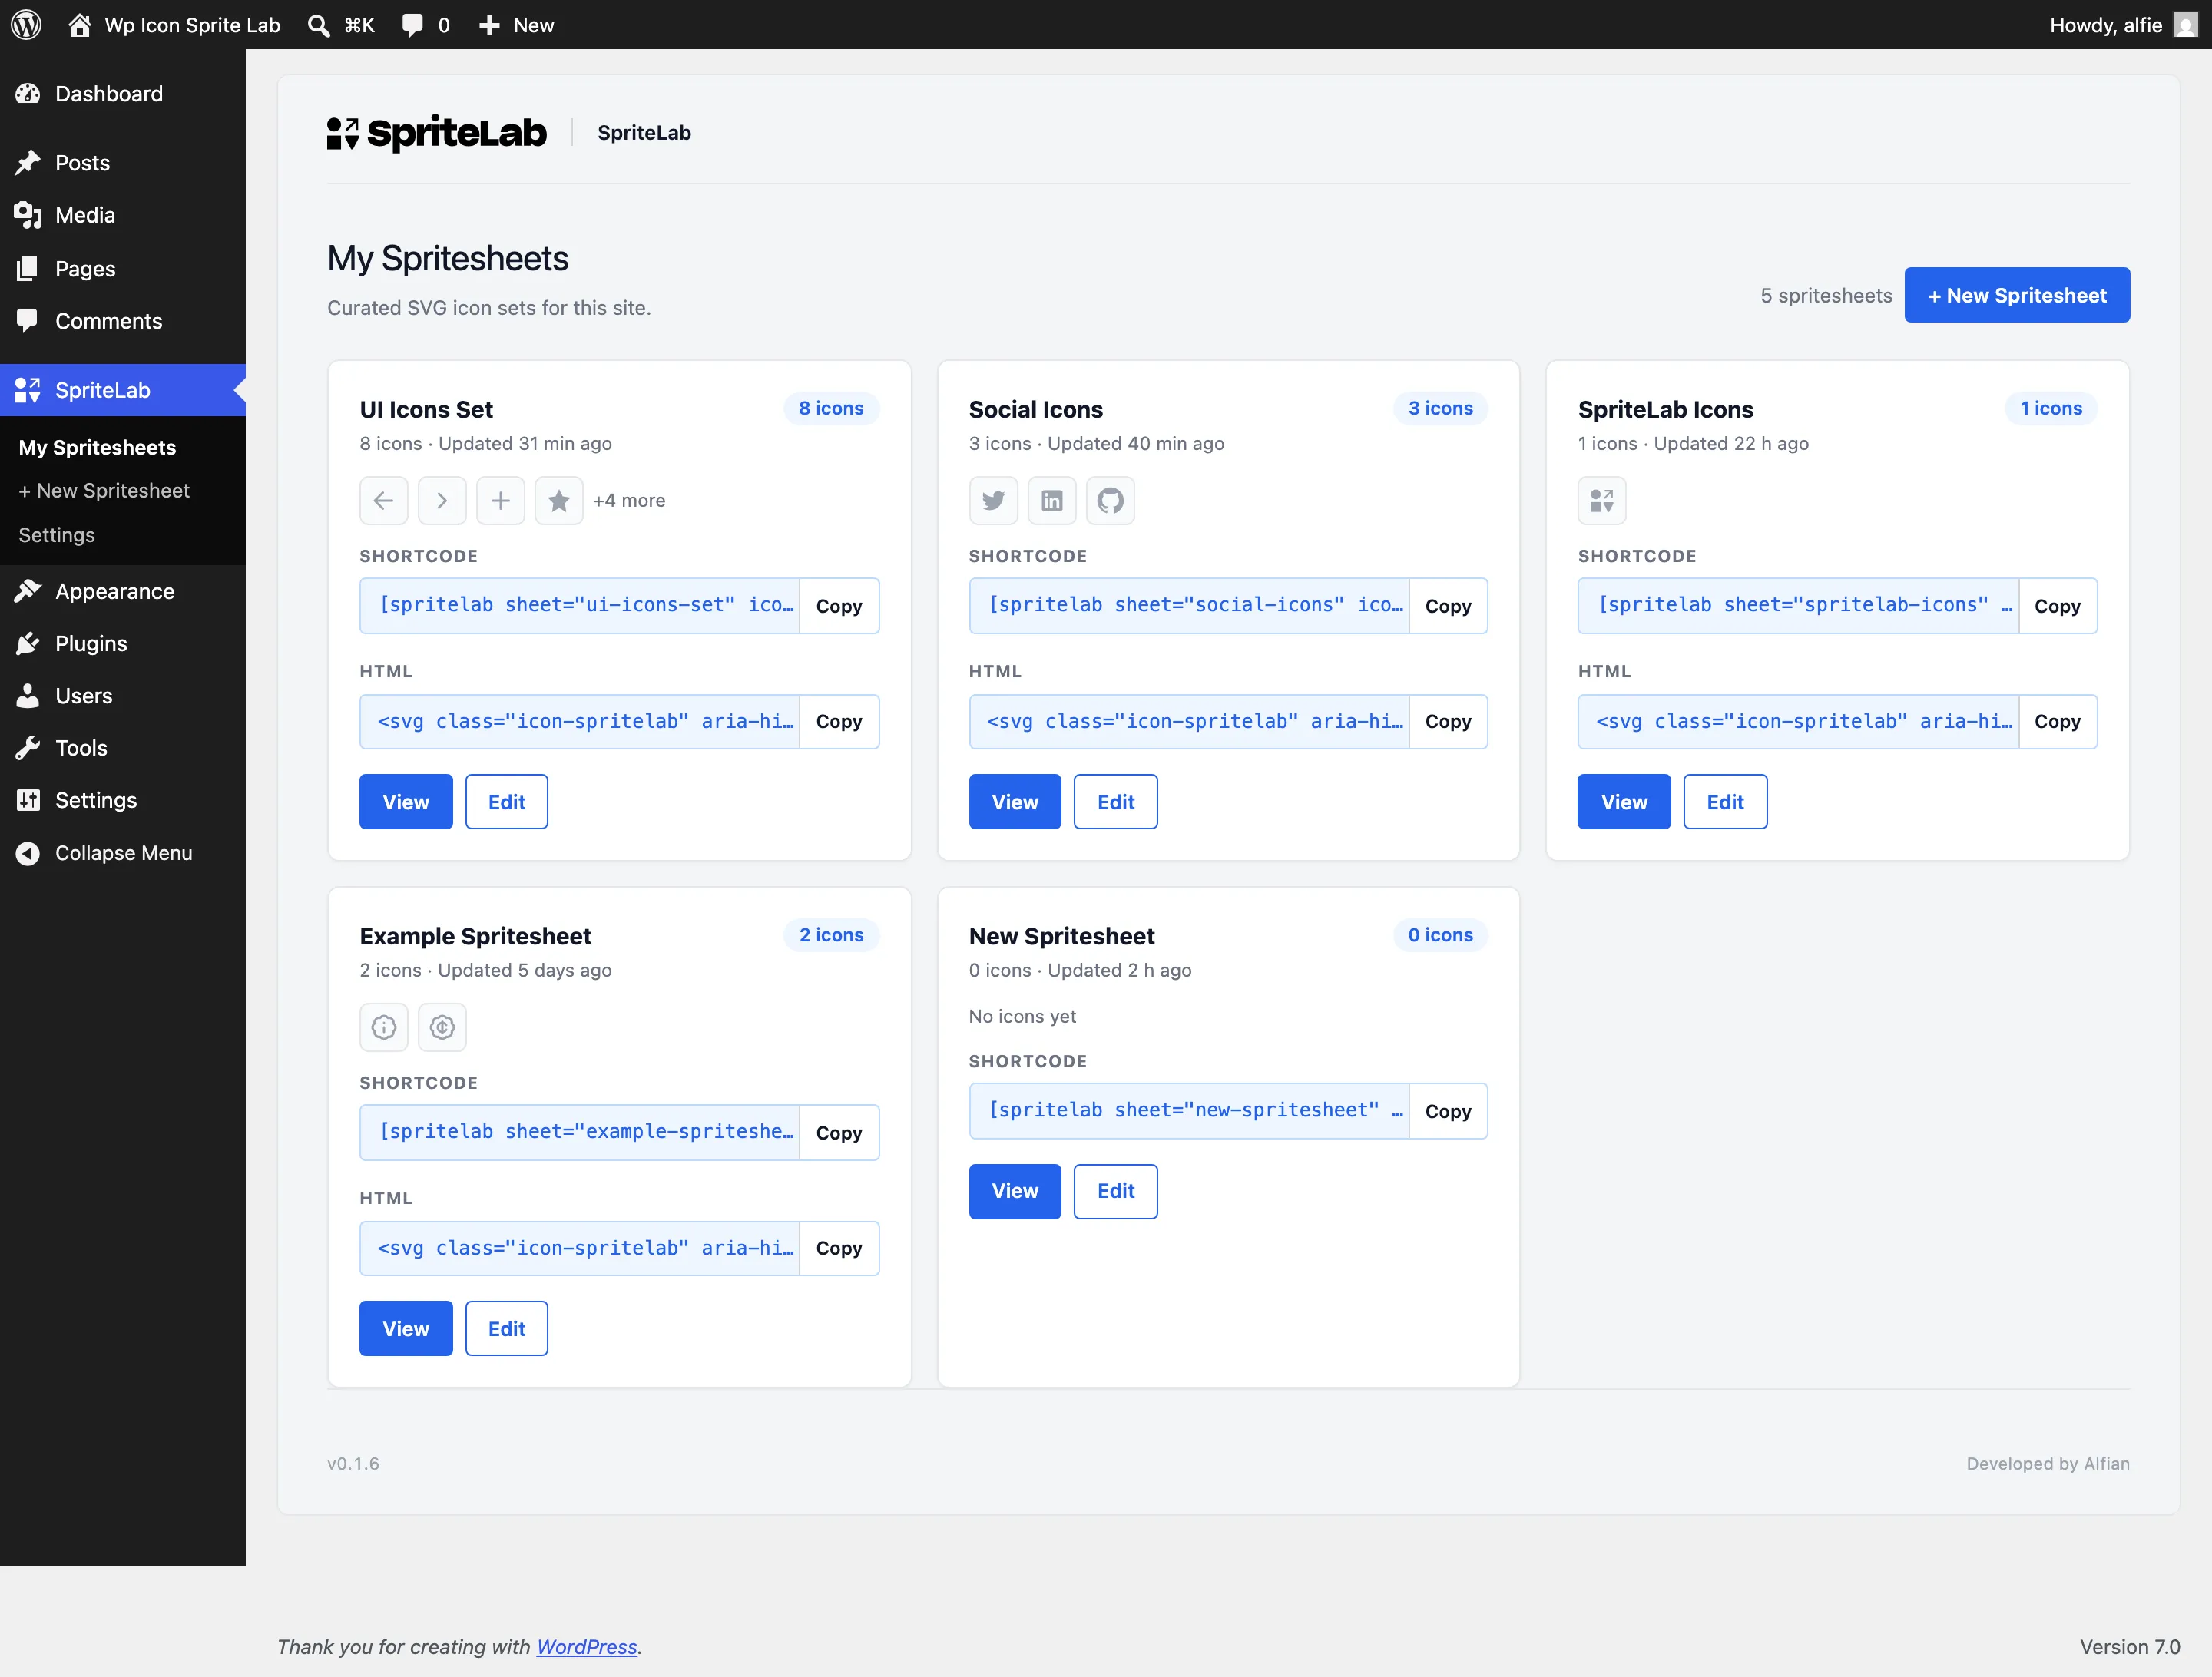The image size is (2212, 1677).
Task: Select the social-icons shortcode field
Action: (x=1189, y=605)
